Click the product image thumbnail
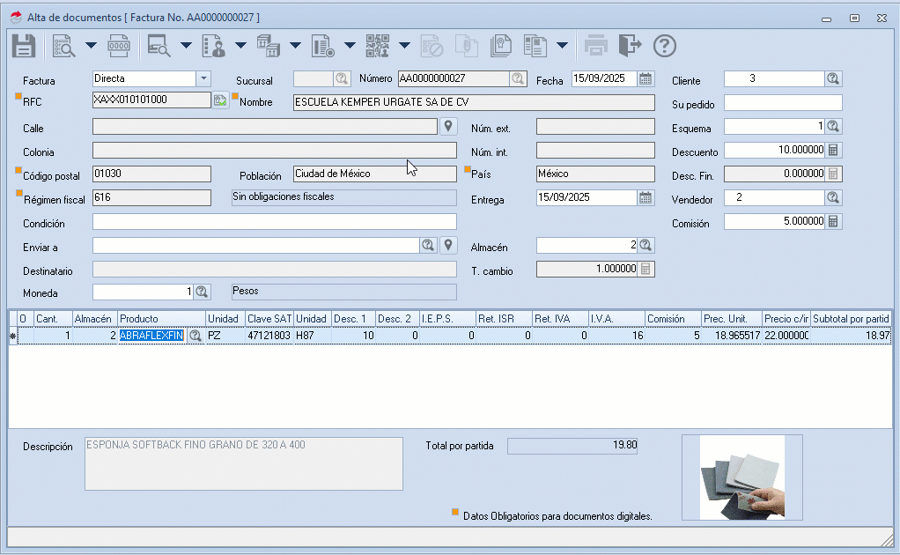The width and height of the screenshot is (900, 555). (x=741, y=477)
